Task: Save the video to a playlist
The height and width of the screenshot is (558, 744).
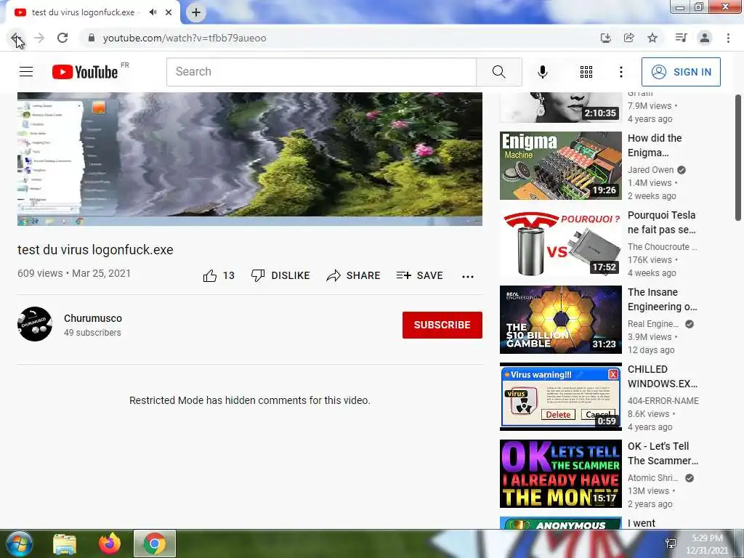Action: [419, 275]
